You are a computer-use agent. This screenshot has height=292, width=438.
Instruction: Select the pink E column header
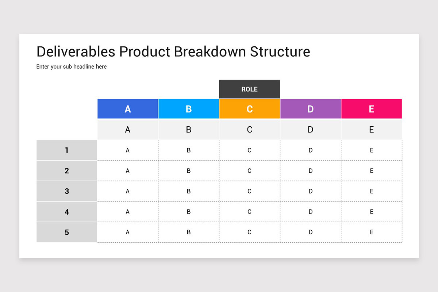click(372, 109)
